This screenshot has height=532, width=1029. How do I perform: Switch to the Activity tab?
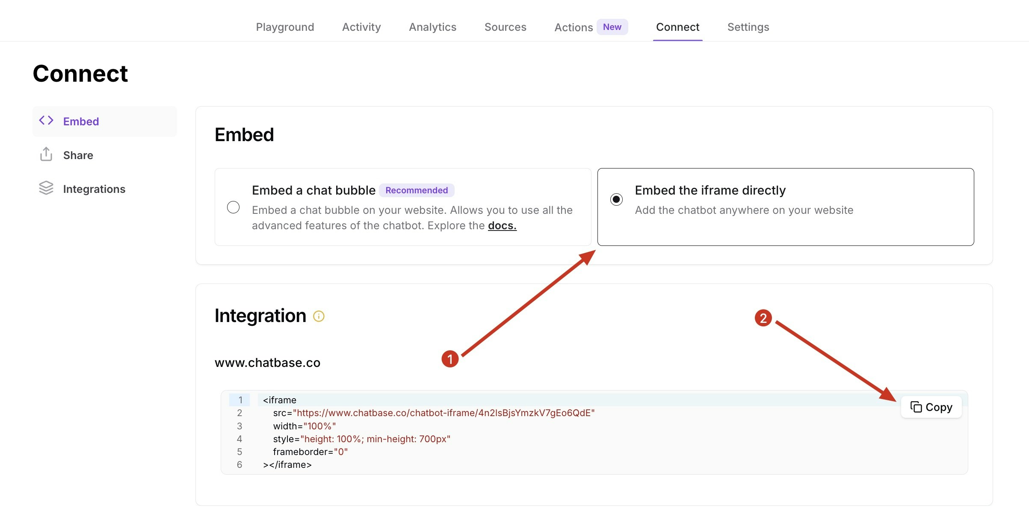[x=361, y=27]
